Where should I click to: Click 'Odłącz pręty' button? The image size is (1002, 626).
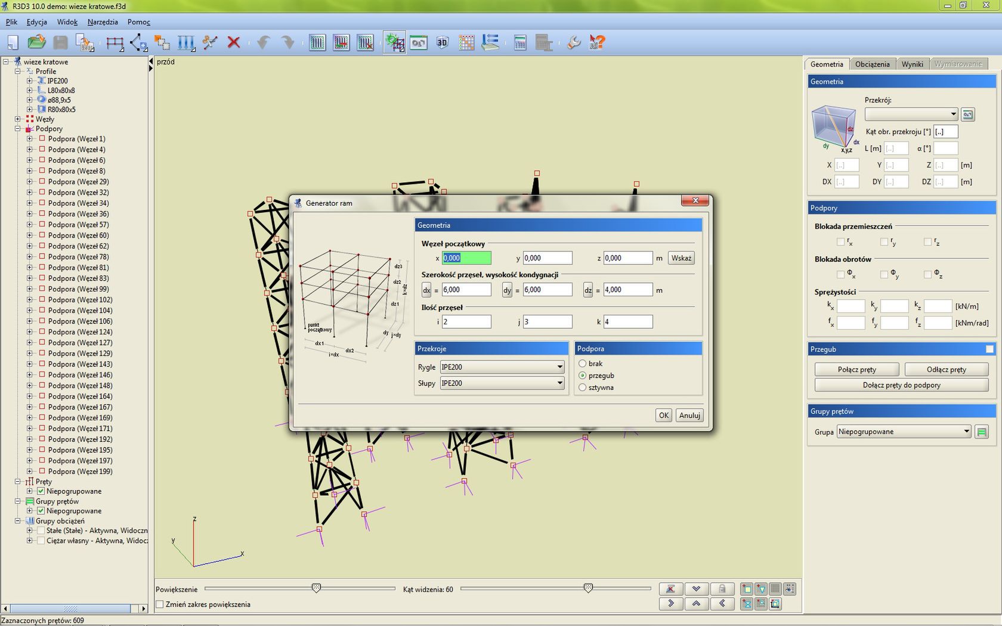click(946, 370)
